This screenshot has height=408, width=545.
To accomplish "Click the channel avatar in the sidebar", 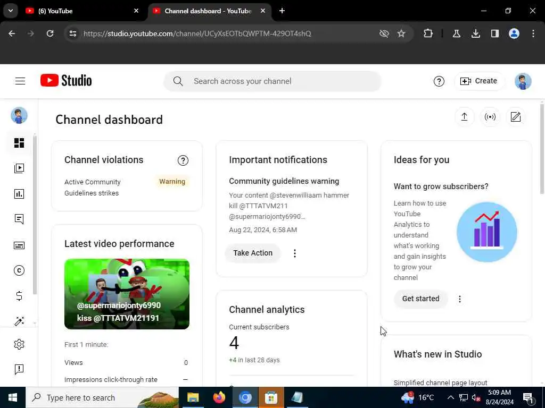I will point(19,115).
